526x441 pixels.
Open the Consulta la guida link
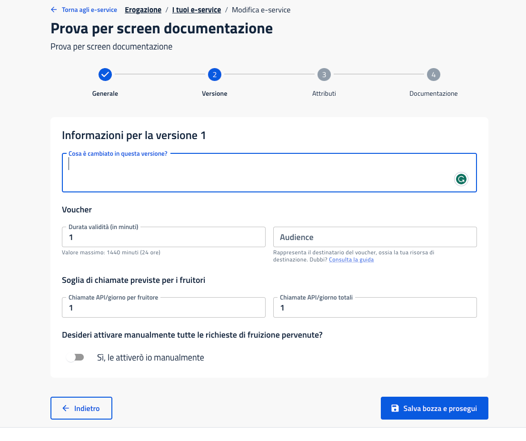pyautogui.click(x=351, y=260)
